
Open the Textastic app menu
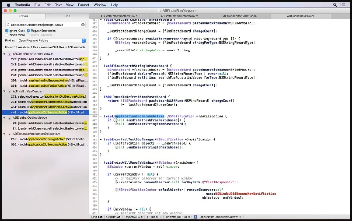tap(22, 5)
